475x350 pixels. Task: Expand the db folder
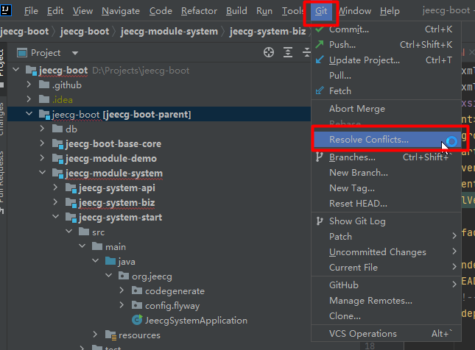click(42, 129)
